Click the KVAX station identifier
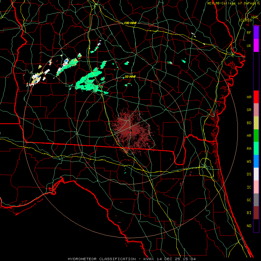 coord(149,259)
